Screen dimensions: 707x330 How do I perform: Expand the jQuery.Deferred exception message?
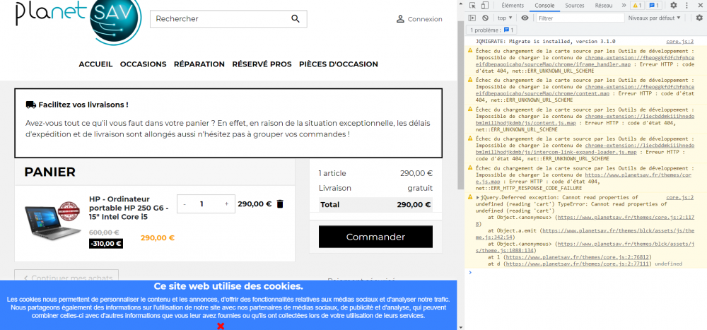[x=478, y=197]
